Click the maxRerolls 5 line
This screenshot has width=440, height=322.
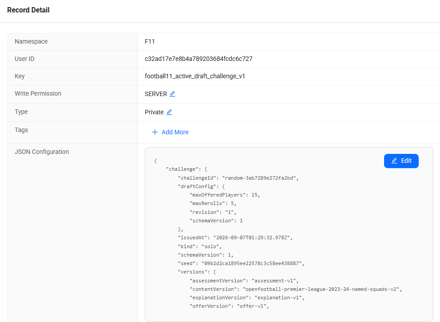213,203
